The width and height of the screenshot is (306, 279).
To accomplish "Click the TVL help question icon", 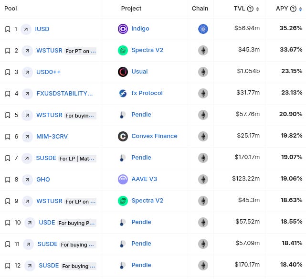I will pos(250,9).
